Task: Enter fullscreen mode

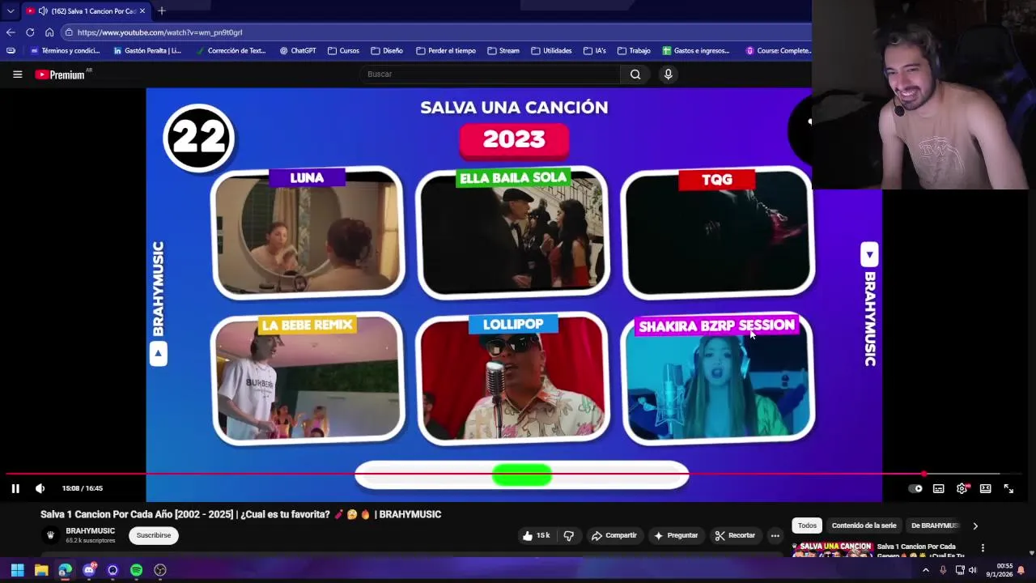Action: tap(1008, 488)
